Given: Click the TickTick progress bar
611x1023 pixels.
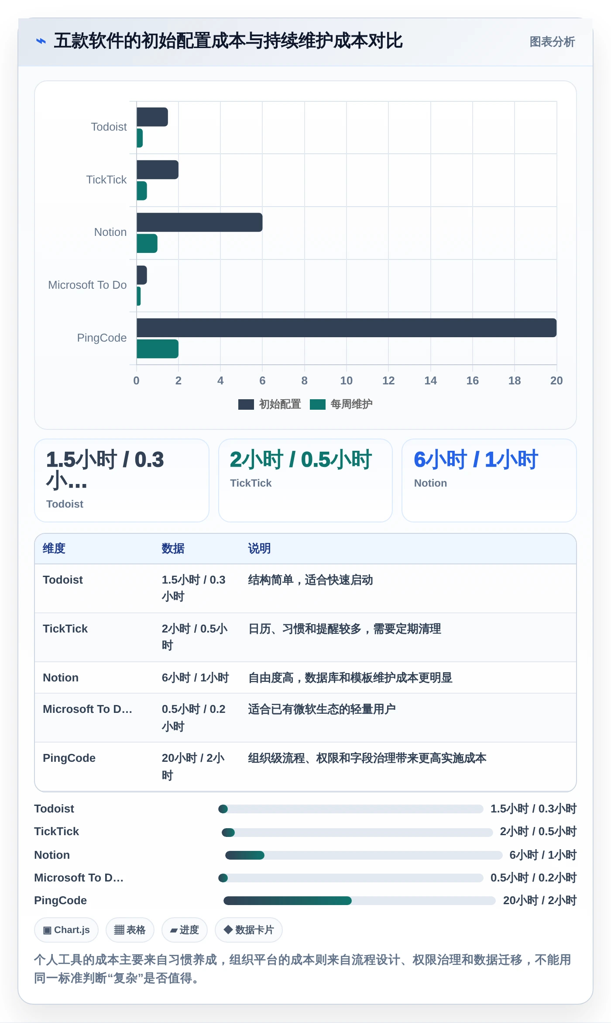Looking at the screenshot, I should point(357,832).
